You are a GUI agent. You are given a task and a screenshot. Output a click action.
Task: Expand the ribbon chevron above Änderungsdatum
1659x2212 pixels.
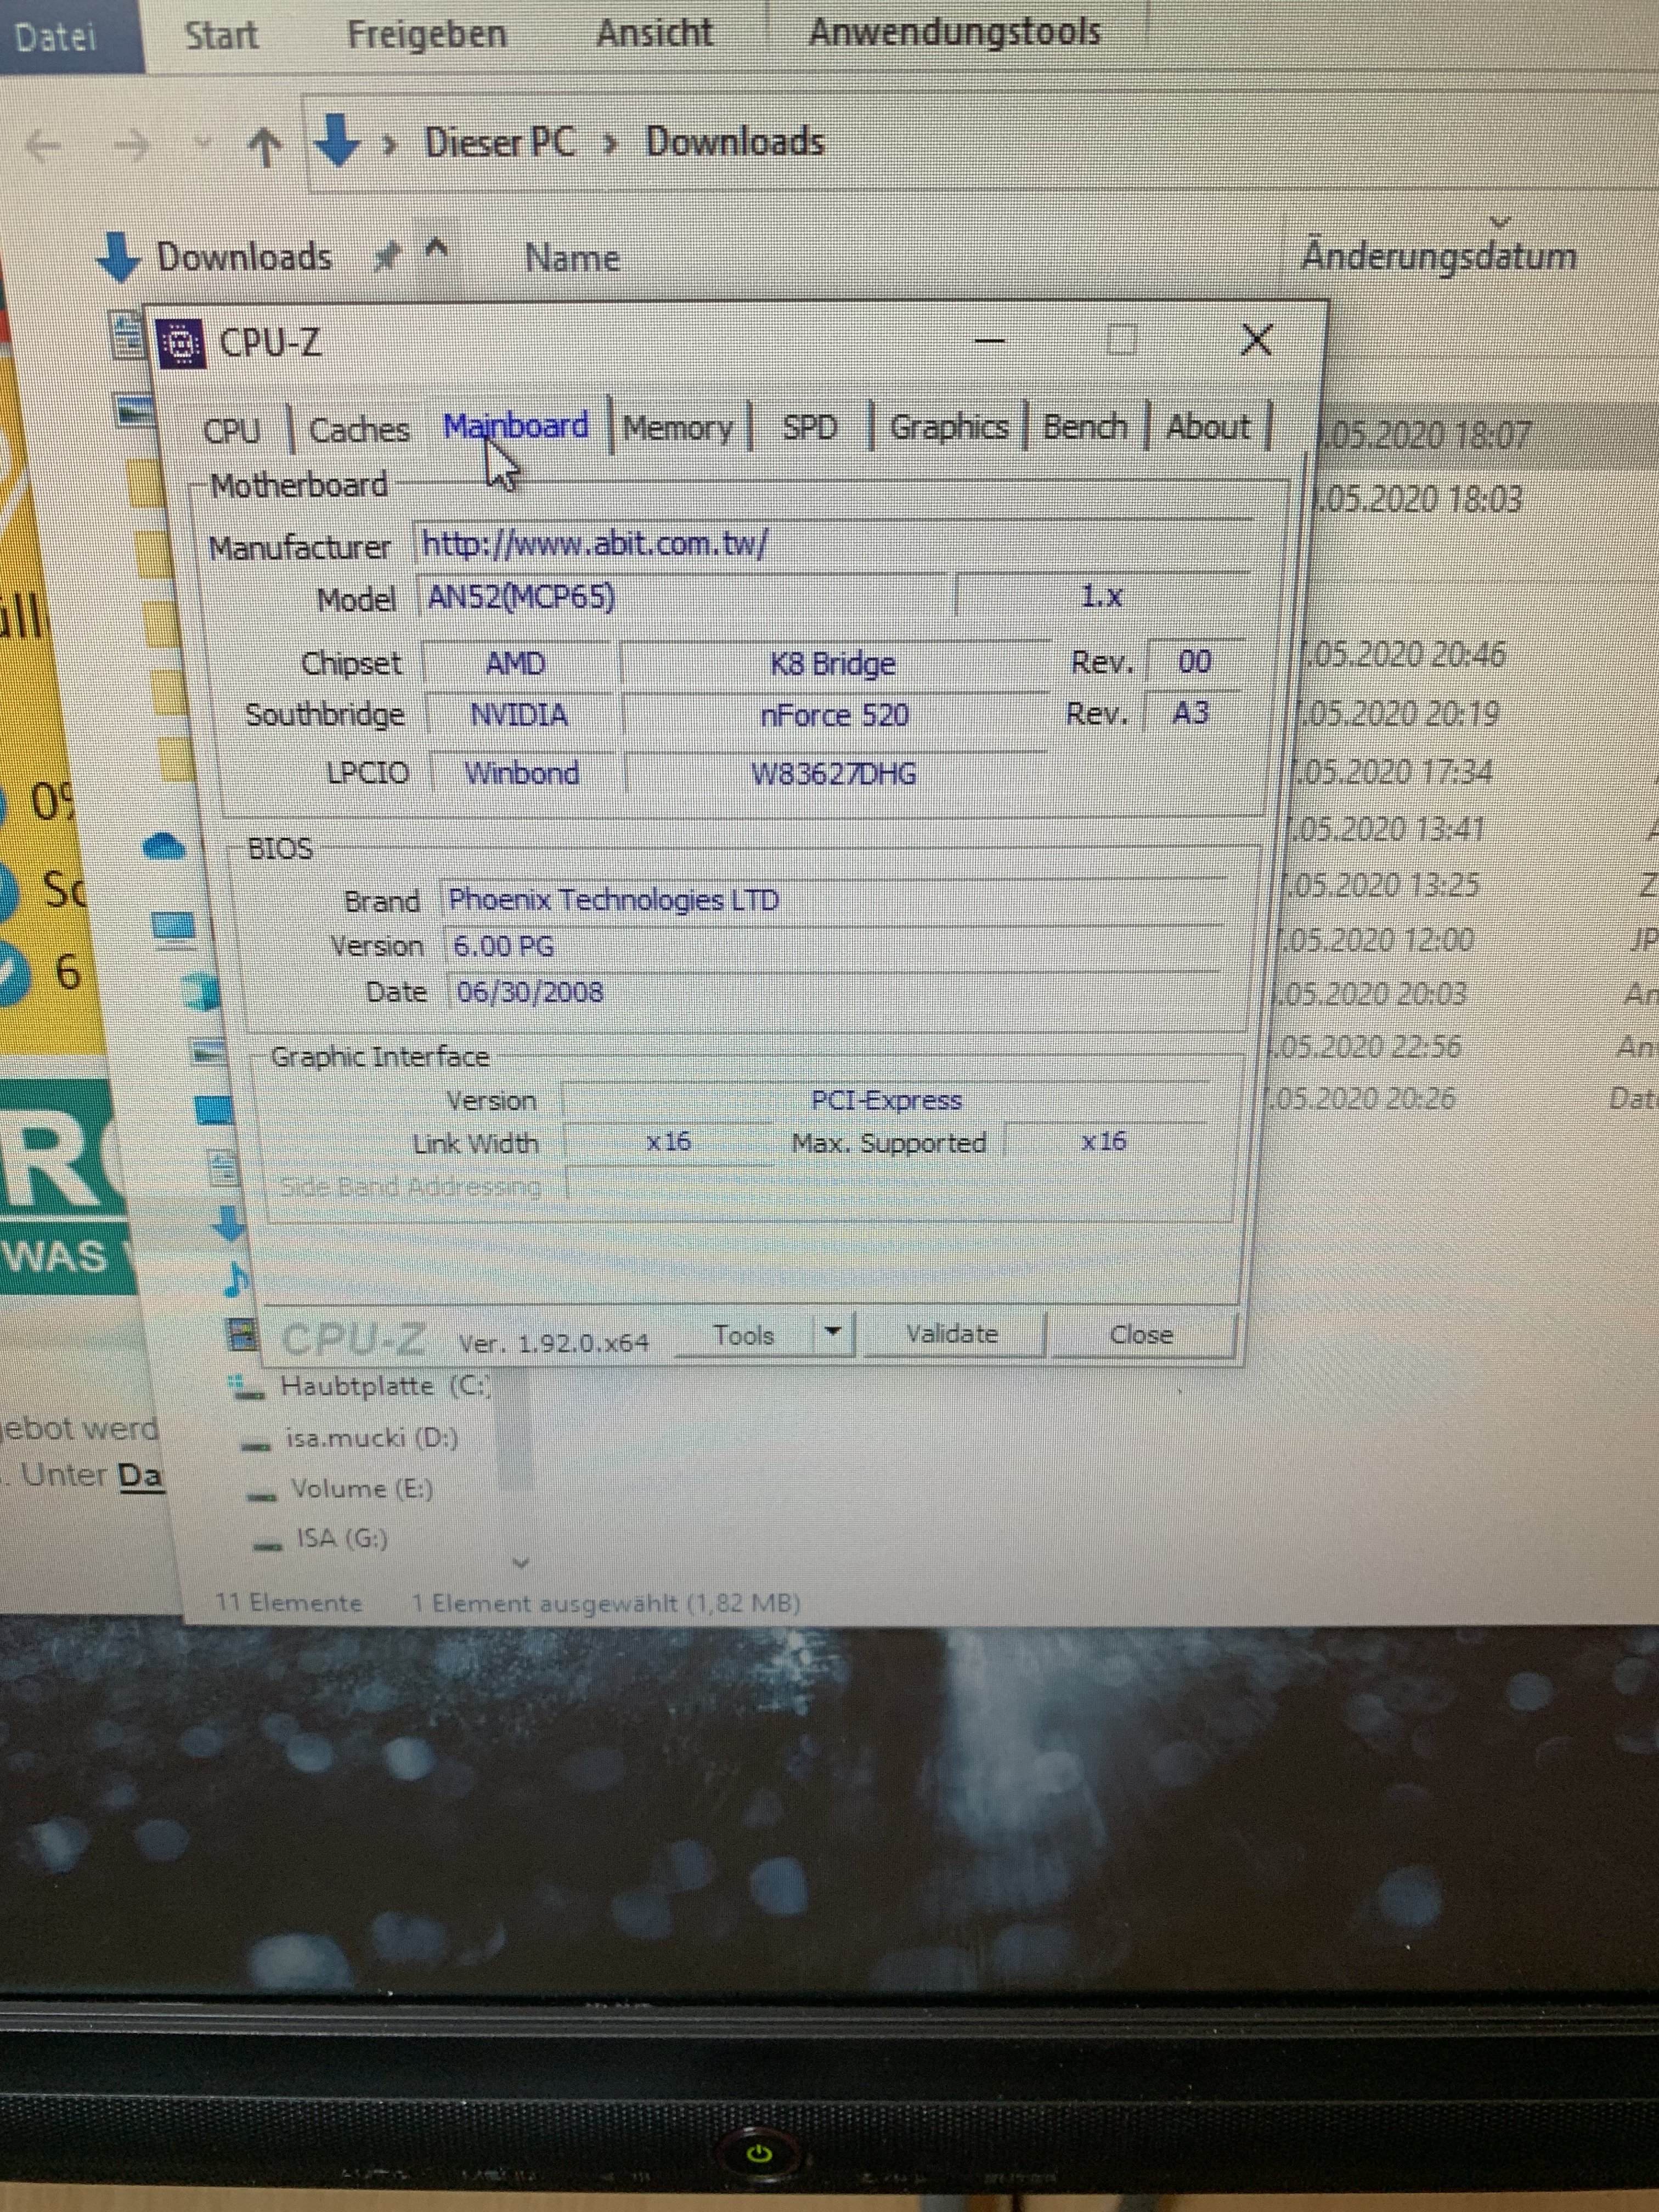pos(1499,221)
